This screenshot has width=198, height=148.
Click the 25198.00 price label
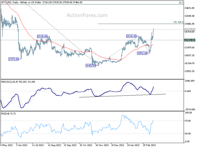(42, 37)
